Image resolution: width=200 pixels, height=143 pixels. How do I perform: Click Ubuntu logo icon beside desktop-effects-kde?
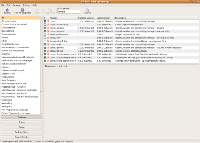[x=48, y=34]
